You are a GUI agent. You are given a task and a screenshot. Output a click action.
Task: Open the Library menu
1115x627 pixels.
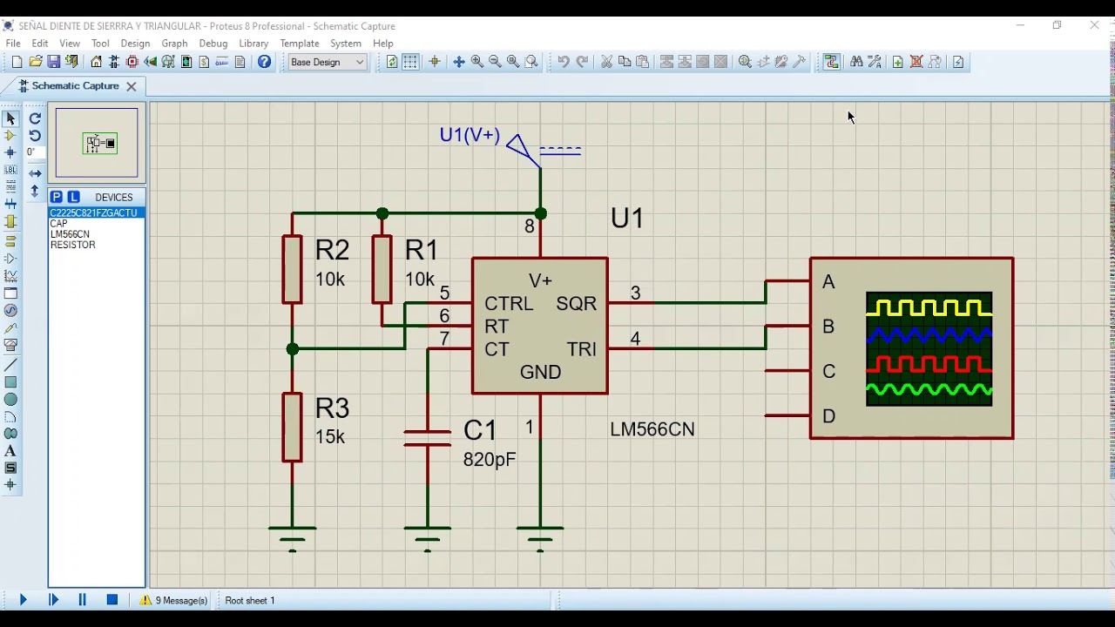(253, 44)
